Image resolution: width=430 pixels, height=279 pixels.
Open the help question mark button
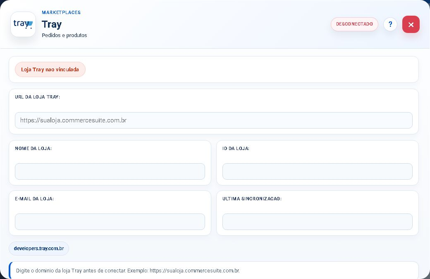point(390,24)
